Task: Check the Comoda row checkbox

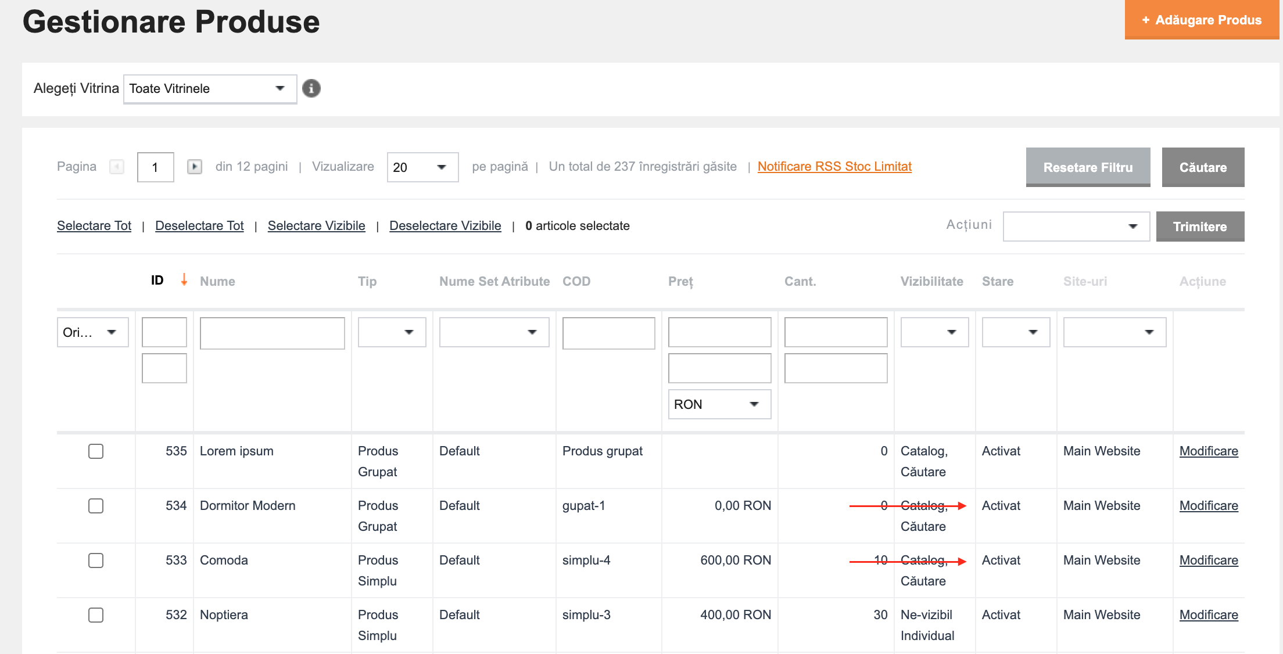Action: point(96,560)
